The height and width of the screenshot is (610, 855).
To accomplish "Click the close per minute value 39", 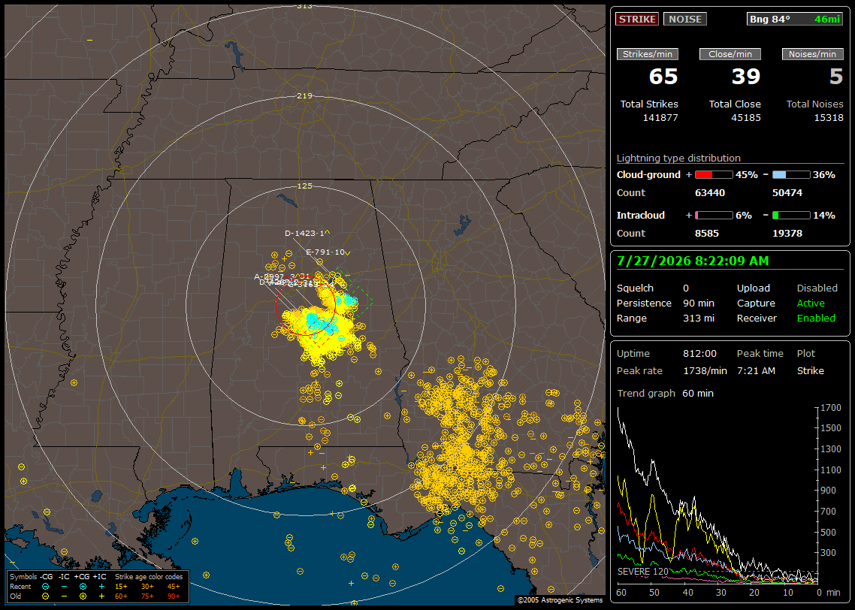I will (x=746, y=77).
